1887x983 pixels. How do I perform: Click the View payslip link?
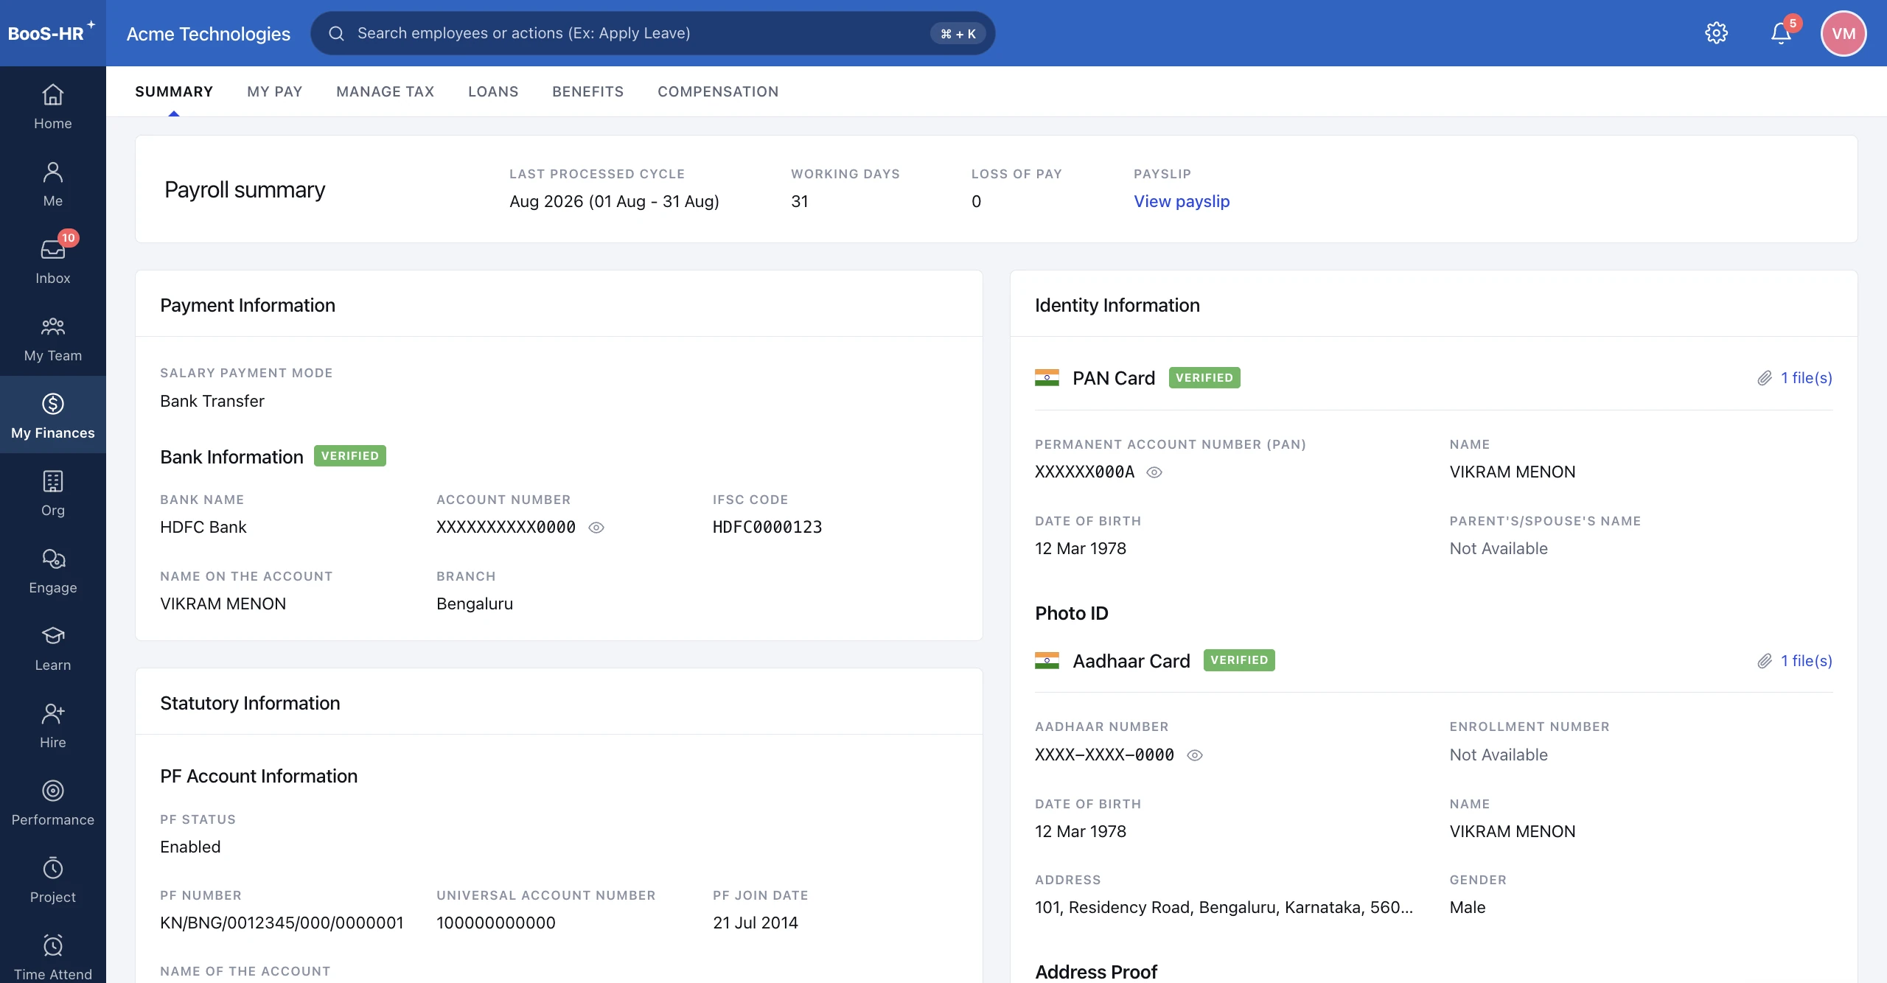[1182, 201]
